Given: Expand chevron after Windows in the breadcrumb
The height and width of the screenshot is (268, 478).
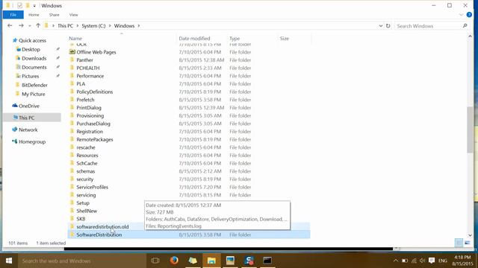Looking at the screenshot, I should coord(139,26).
